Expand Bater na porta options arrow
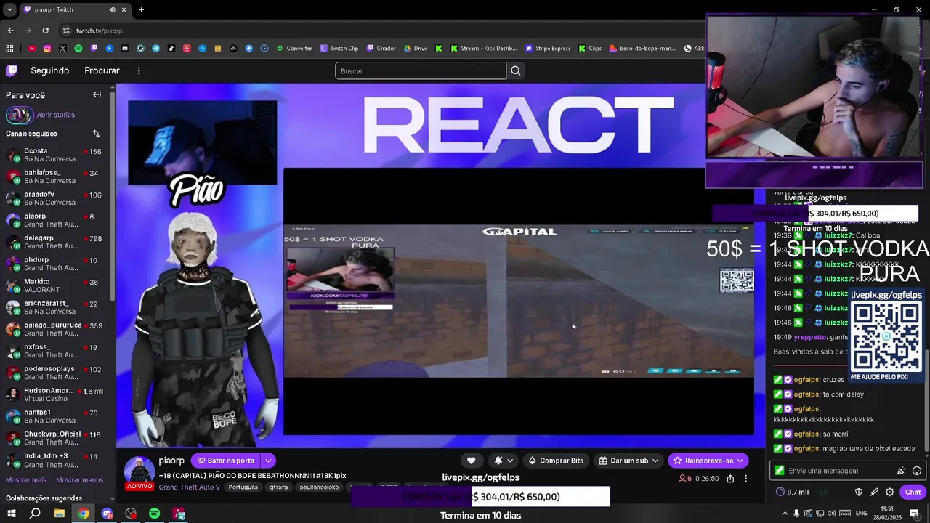Screen dimensions: 930x523 [268, 461]
